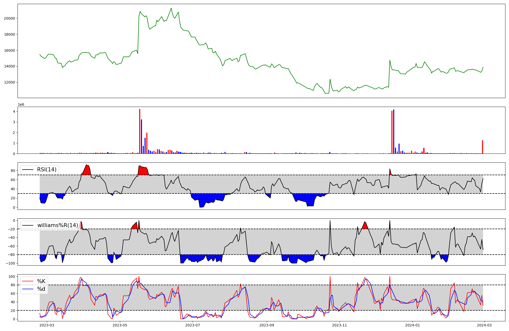509x331 pixels.
Task: Click the last red volume bar at far right
Action: 482,147
